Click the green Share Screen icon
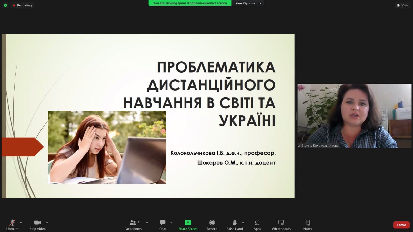The width and height of the screenshot is (413, 232). 188,223
